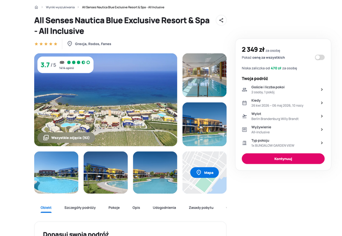The image size is (342, 236).
Task: Open the Mapa map thumbnail
Action: pyautogui.click(x=204, y=172)
